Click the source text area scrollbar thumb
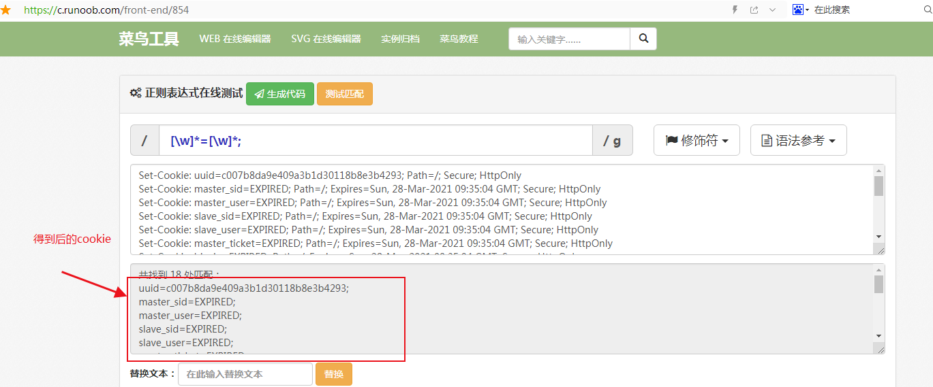The height and width of the screenshot is (387, 933). tap(879, 186)
